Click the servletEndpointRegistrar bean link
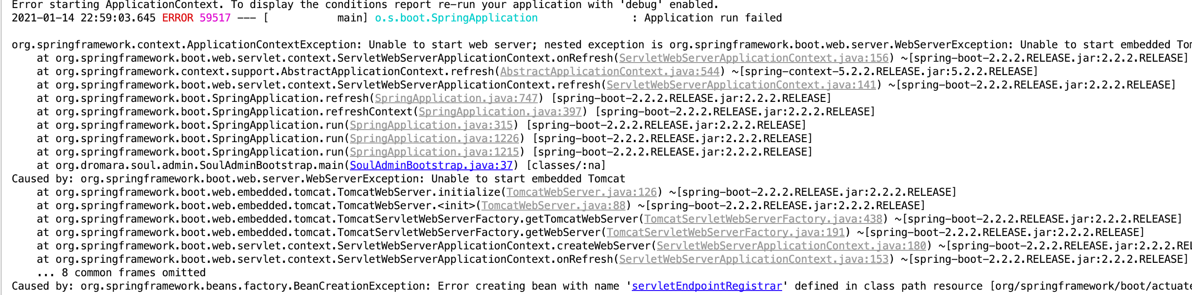 pos(707,286)
